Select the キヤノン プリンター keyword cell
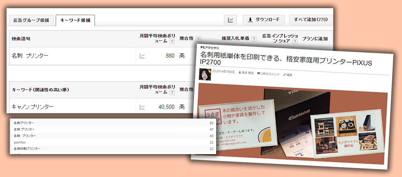 pos(33,107)
